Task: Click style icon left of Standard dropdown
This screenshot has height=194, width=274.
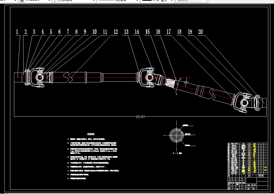Action: [x=22, y=1]
